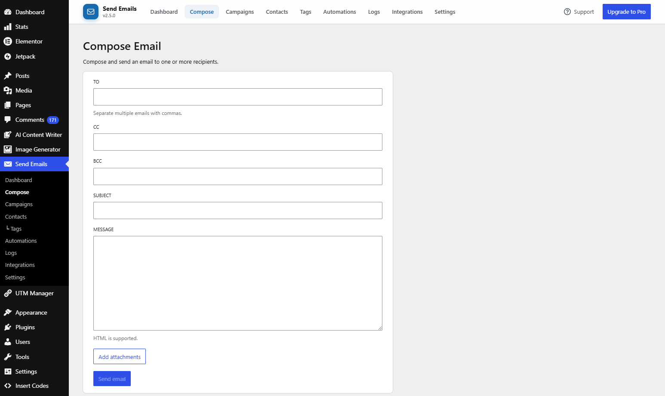The width and height of the screenshot is (665, 396).
Task: Click into the MESSAGE text area
Action: [238, 283]
